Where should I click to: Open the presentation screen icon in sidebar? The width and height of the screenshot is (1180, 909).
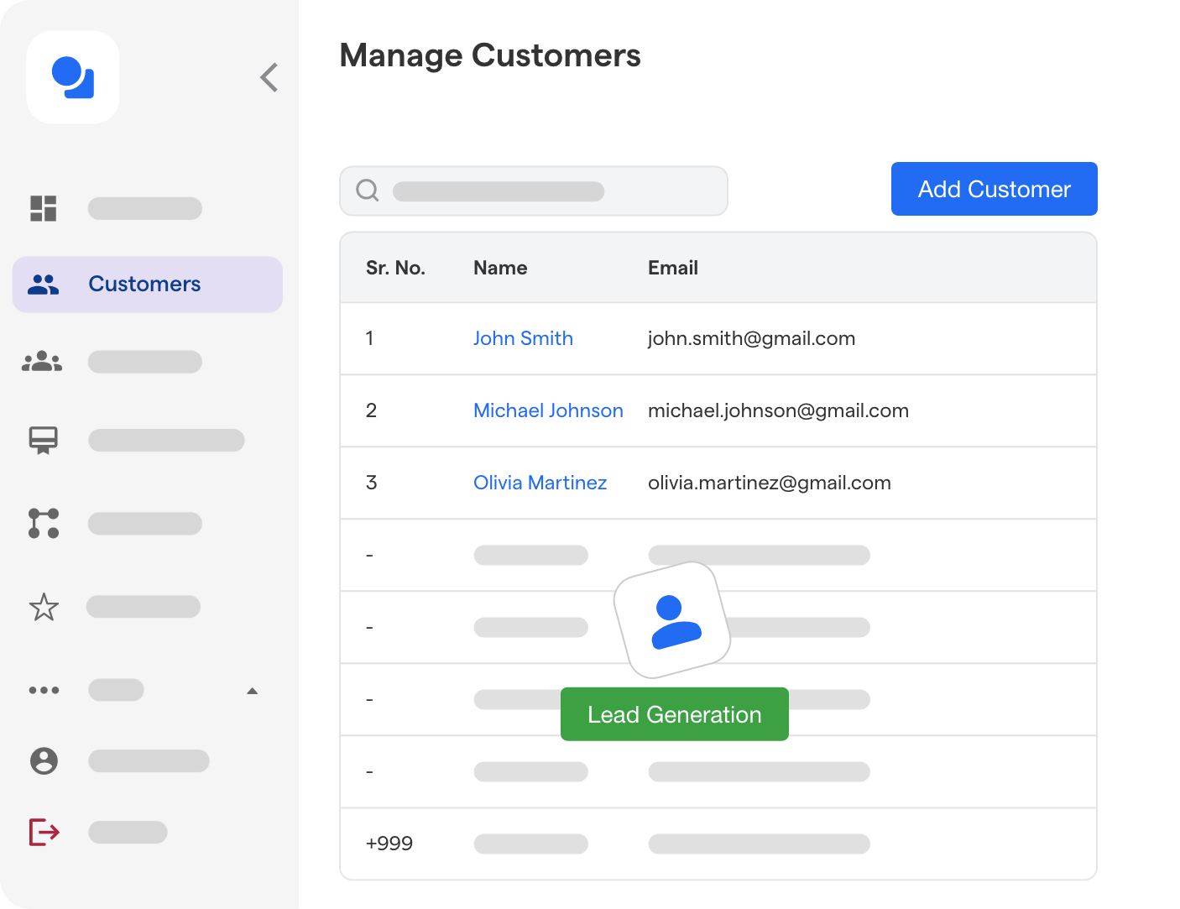click(x=44, y=440)
